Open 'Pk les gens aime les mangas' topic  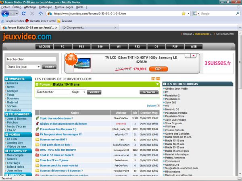tap(60, 134)
